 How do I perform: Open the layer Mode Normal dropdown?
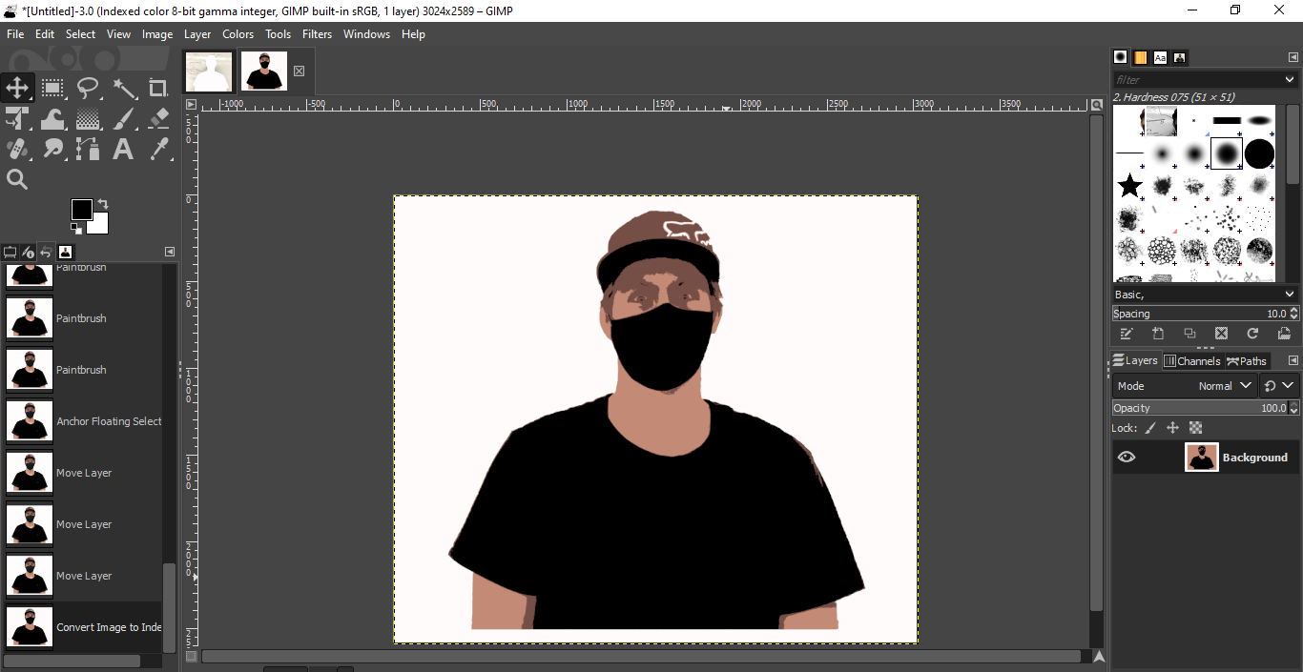click(1185, 386)
